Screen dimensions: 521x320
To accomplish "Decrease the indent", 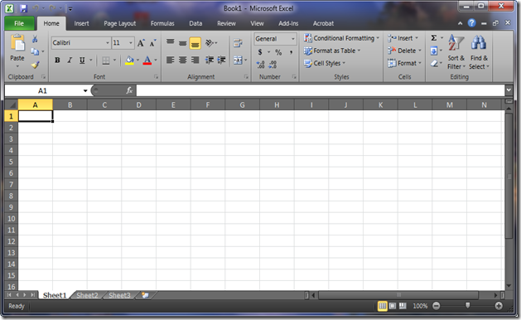I will pyautogui.click(x=210, y=60).
